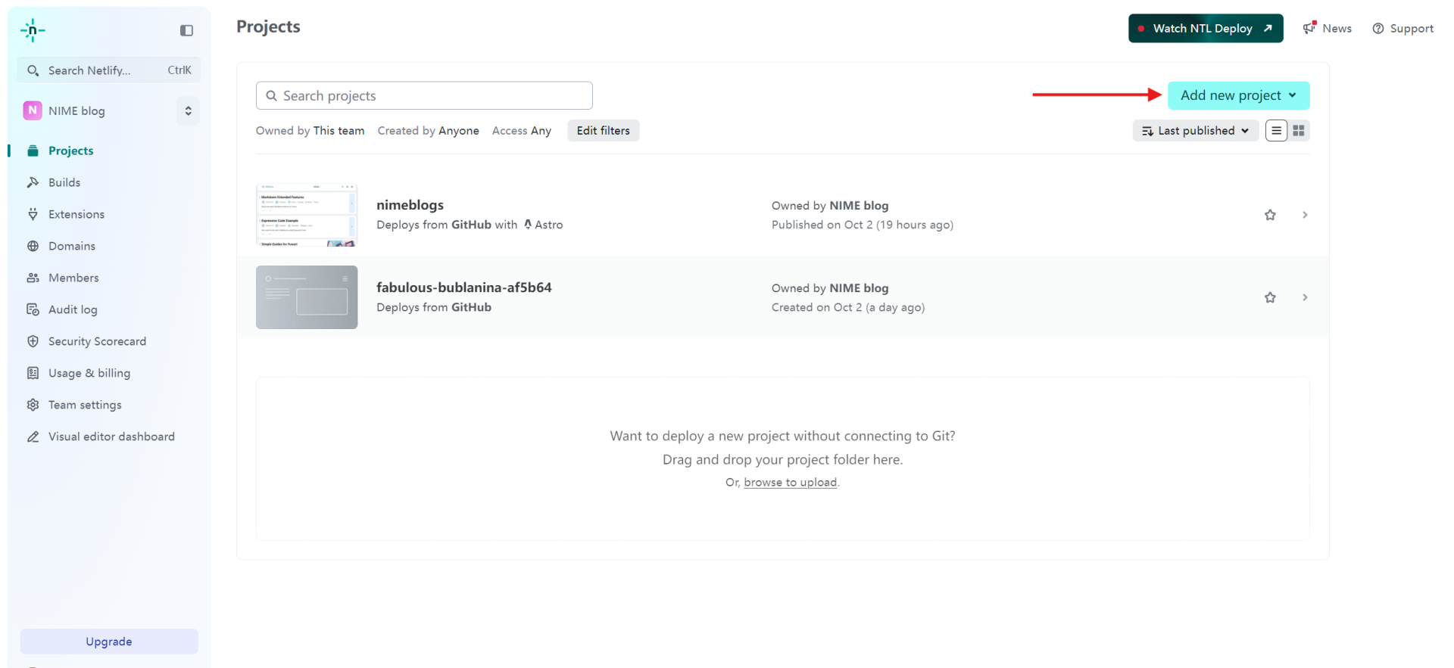Switch to grid view layout

point(1299,131)
